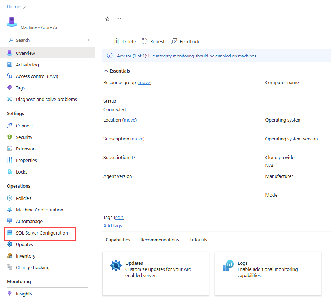This screenshot has height=298, width=331.
Task: Click the Refresh circular arrow icon
Action: pos(144,41)
